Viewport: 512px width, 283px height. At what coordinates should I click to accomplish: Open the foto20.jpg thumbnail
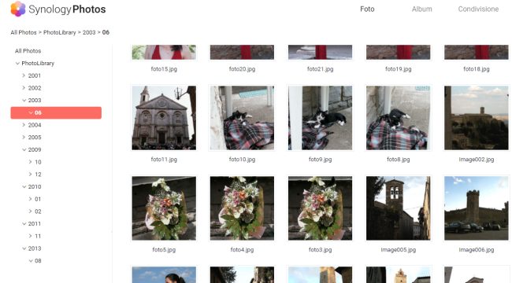point(242,52)
